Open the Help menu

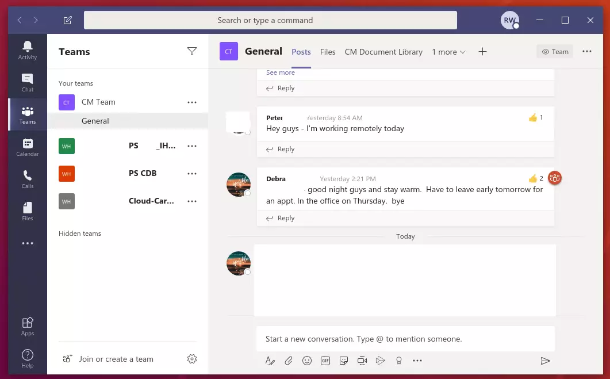click(27, 358)
